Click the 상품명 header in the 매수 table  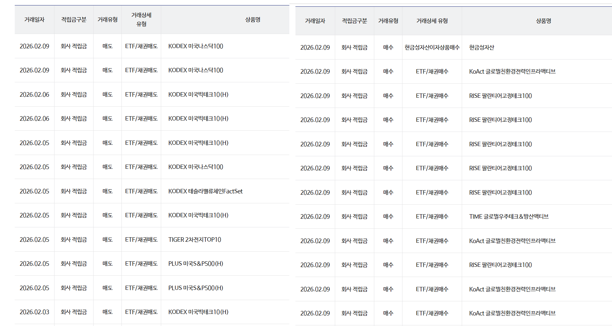tap(543, 21)
